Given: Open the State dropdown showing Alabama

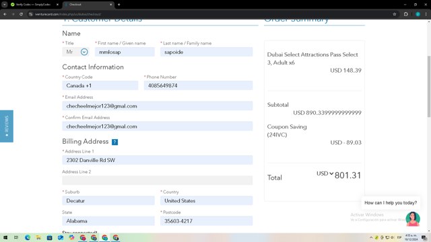Looking at the screenshot, I should [x=108, y=221].
